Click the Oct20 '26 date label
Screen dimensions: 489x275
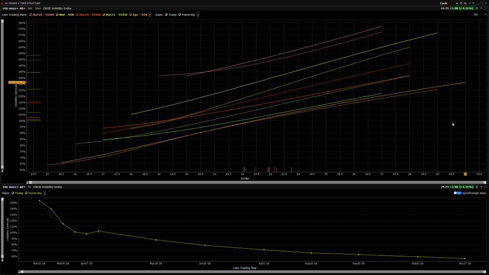418,264
